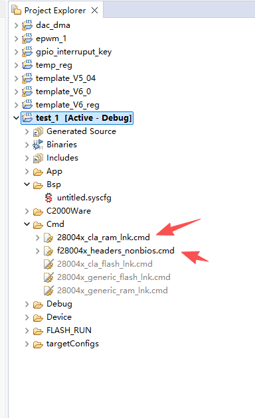Expand the gpio_interruput_key project
This screenshot has width=255, height=418.
(x=17, y=52)
